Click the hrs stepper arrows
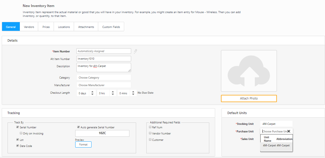The height and width of the screenshot is (158, 325). 113,93
